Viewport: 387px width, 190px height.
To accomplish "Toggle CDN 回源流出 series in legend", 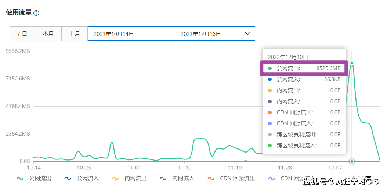I will 231,178.
